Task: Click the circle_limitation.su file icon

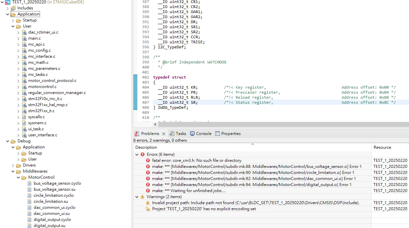Action: (30, 201)
